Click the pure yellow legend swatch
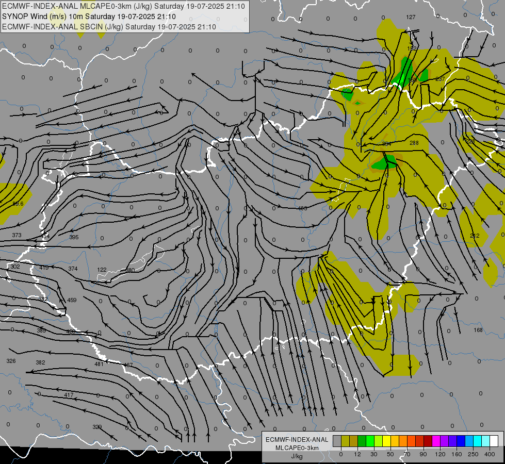This screenshot has height=464, width=505. coord(387,441)
